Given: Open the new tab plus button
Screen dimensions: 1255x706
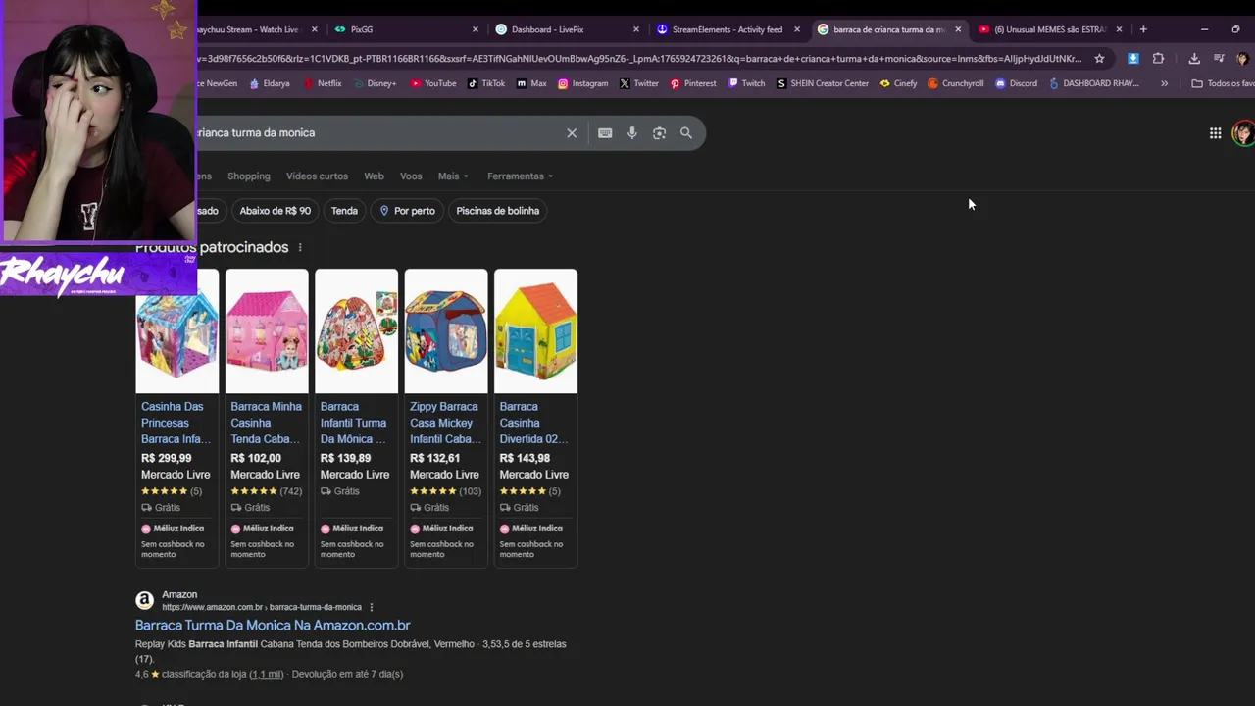Looking at the screenshot, I should (1143, 29).
